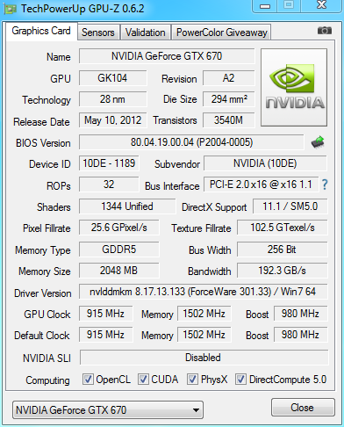Toggle the DirectCompute 5.0 checkbox
The image size is (344, 427).
(240, 380)
